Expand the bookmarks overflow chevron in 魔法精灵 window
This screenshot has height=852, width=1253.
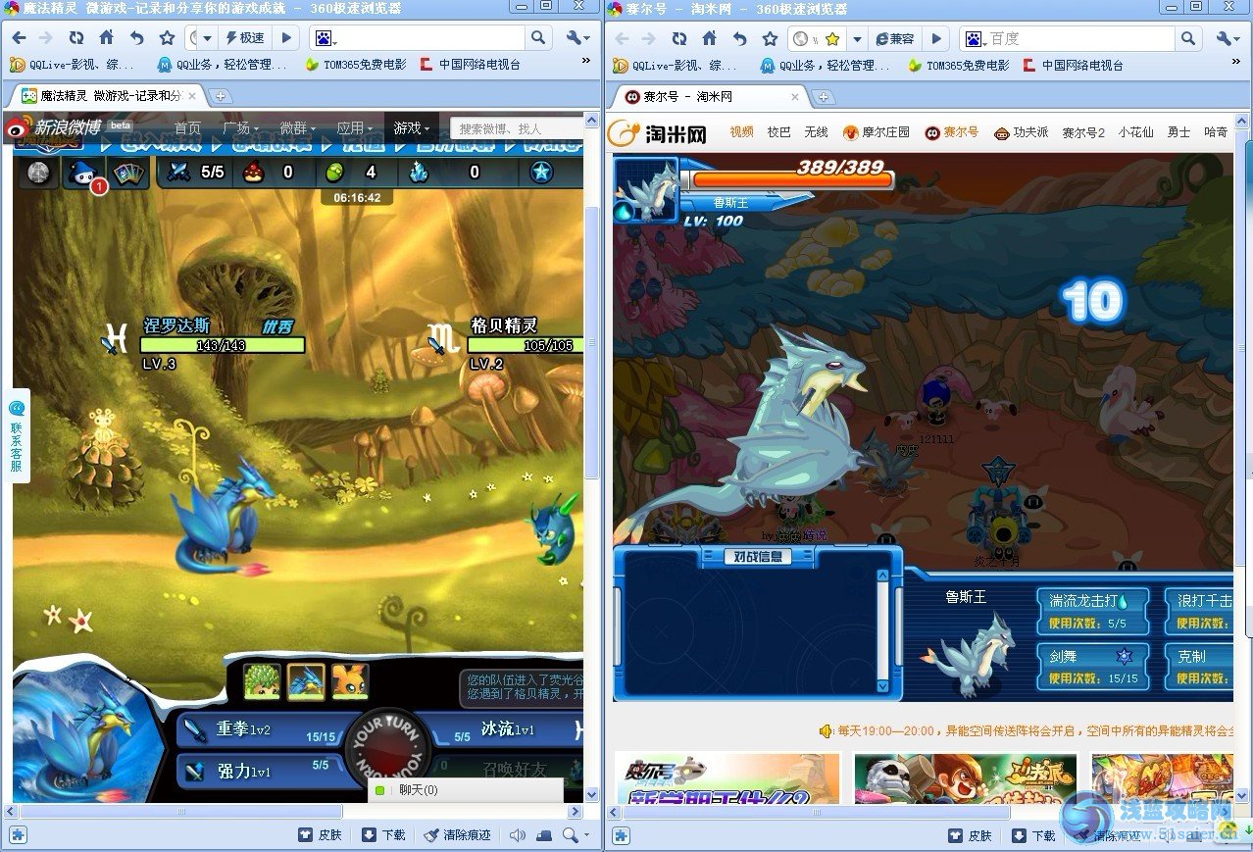pos(586,62)
